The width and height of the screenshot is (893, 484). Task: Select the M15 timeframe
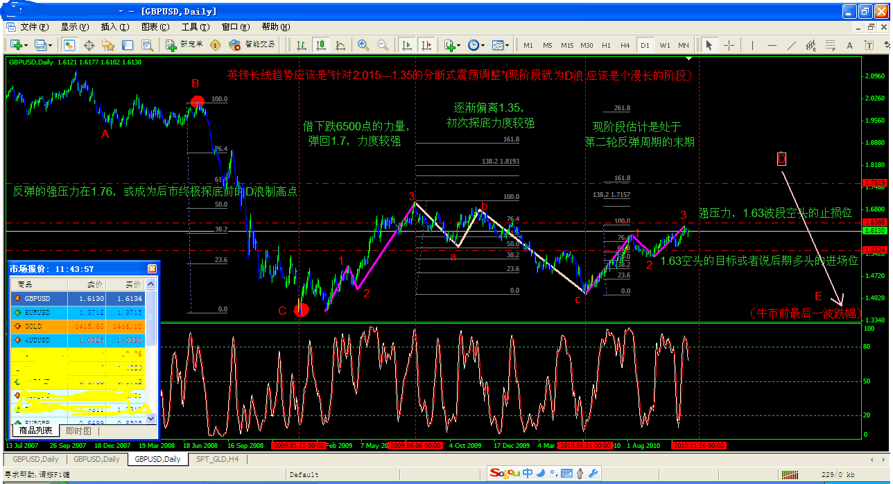(567, 45)
